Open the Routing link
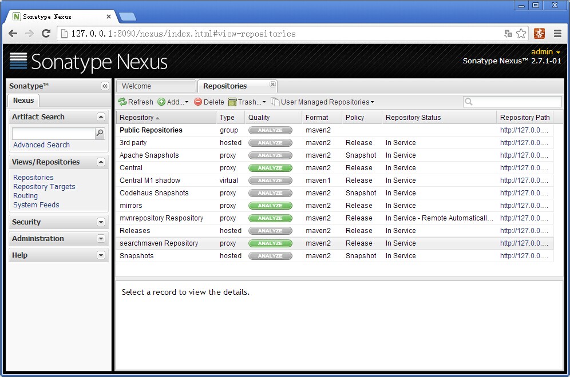The image size is (570, 377). click(x=25, y=195)
